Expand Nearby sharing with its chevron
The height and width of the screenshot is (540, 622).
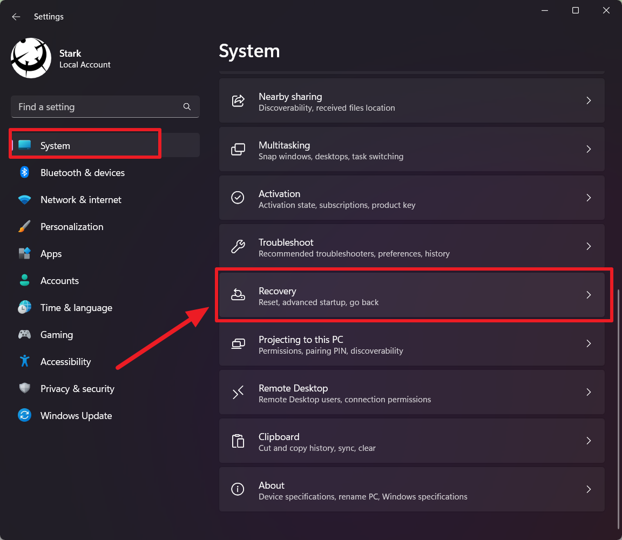coord(589,101)
